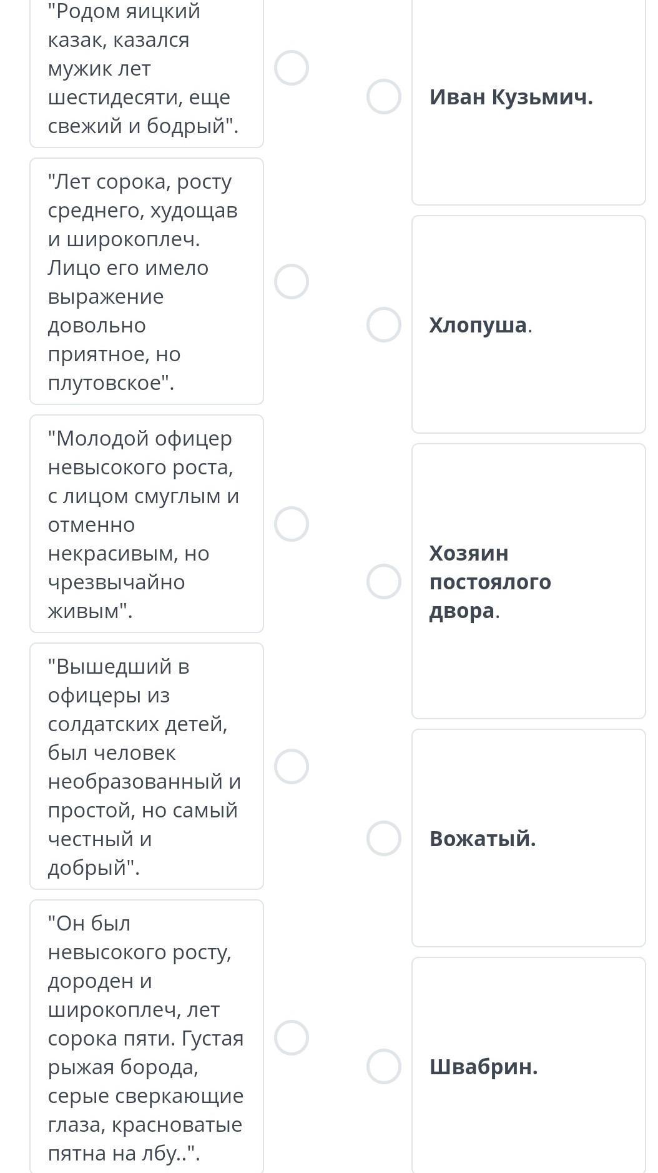The image size is (658, 1173).
Task: Click the Хлопуша answer label
Action: point(478,326)
